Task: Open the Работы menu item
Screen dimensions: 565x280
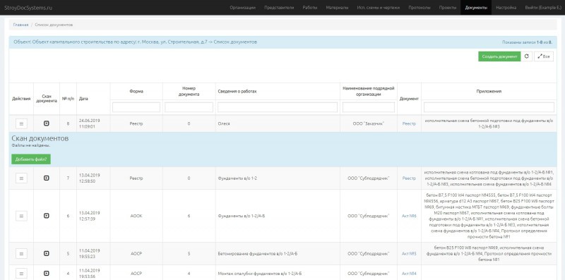Action: pos(310,8)
